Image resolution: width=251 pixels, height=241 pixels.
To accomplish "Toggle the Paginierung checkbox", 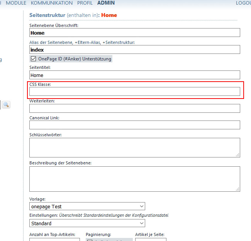I will click(x=90, y=240).
